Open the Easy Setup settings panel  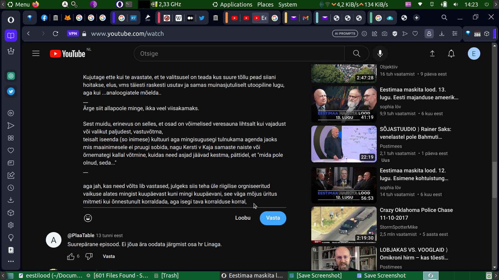[455, 34]
